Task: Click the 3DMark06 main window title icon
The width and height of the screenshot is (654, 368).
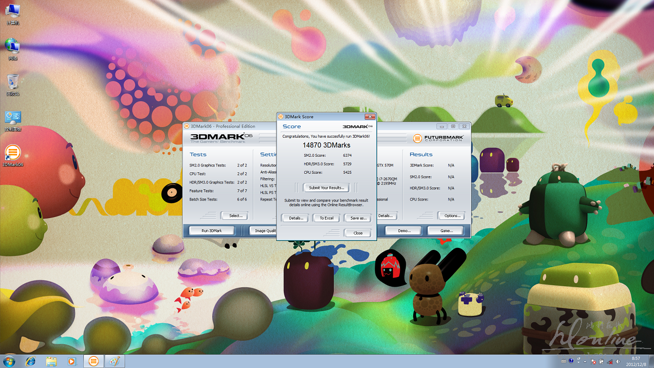Action: pos(186,126)
